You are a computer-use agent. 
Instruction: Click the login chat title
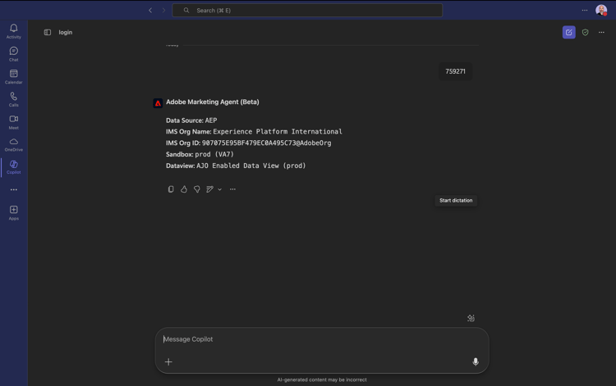point(66,32)
